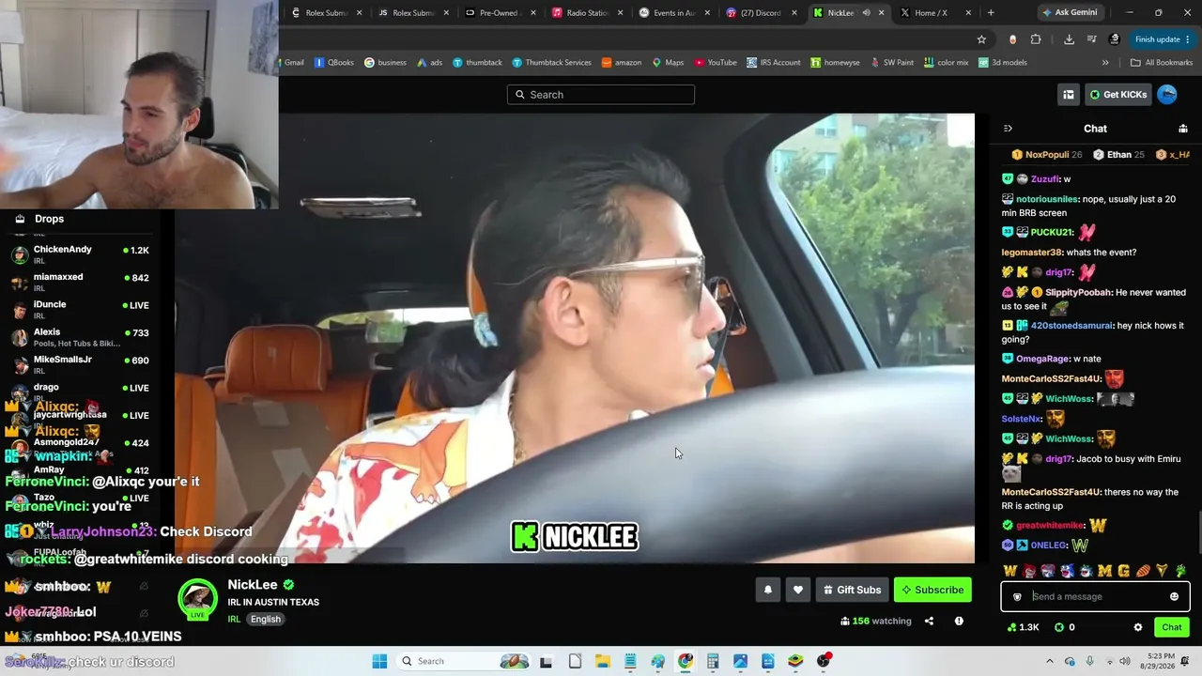Screen dimensions: 1202x676
Task: Open the IRS Account bookmark
Action: pyautogui.click(x=774, y=63)
